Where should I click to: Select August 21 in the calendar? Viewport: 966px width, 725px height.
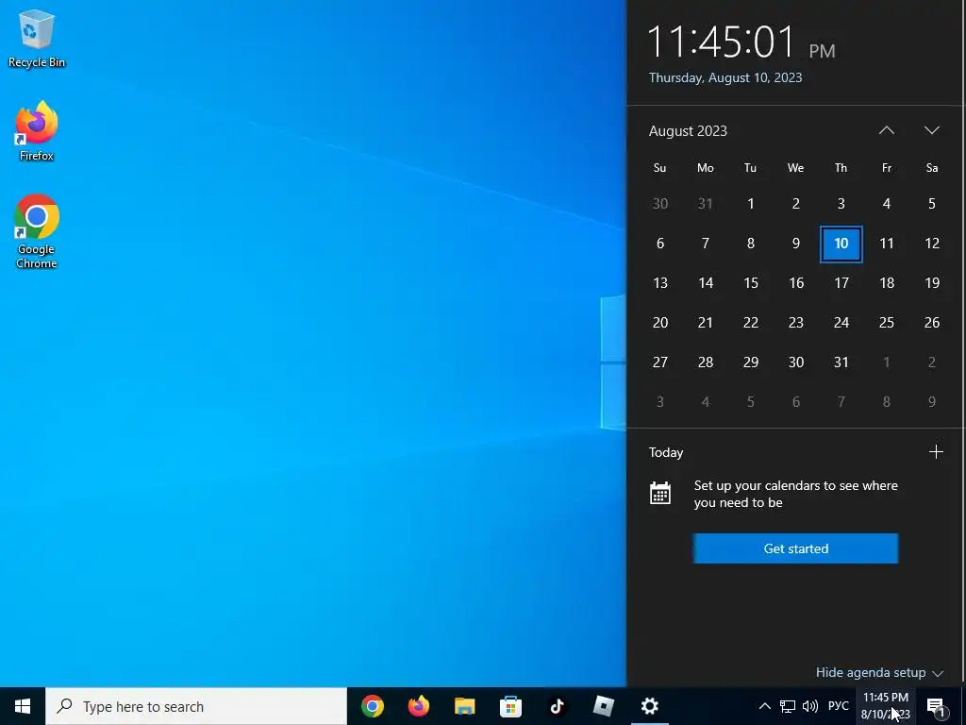click(x=706, y=323)
